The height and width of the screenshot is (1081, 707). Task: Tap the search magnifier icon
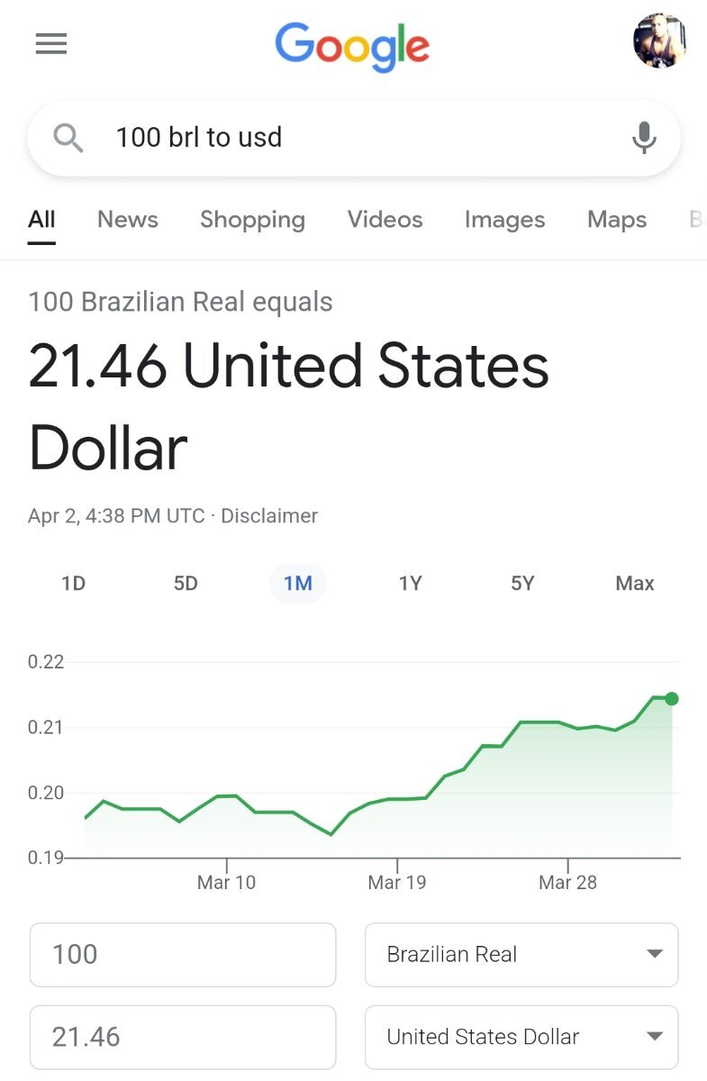tap(68, 138)
